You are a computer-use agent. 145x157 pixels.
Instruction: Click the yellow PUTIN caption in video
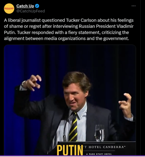pos(70,150)
